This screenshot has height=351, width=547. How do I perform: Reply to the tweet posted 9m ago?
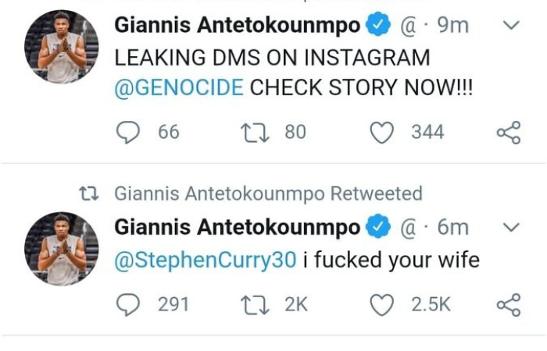127,133
